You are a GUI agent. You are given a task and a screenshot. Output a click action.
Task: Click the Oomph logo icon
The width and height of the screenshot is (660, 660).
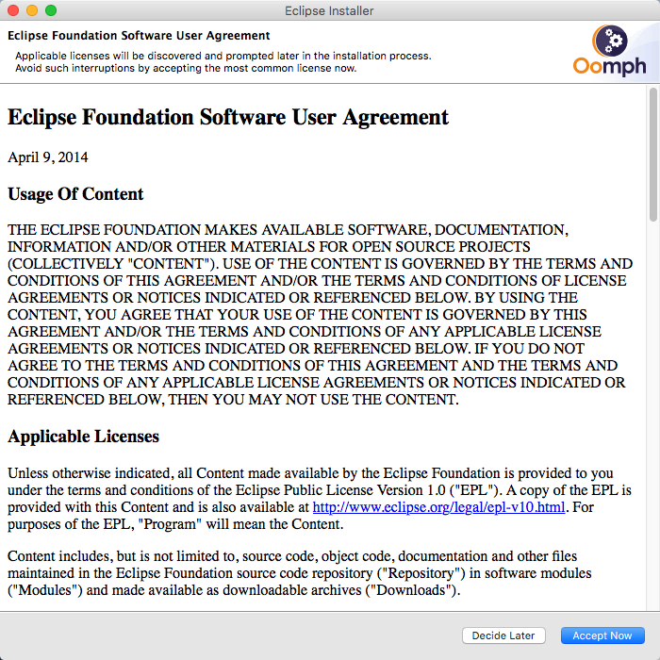point(609,51)
